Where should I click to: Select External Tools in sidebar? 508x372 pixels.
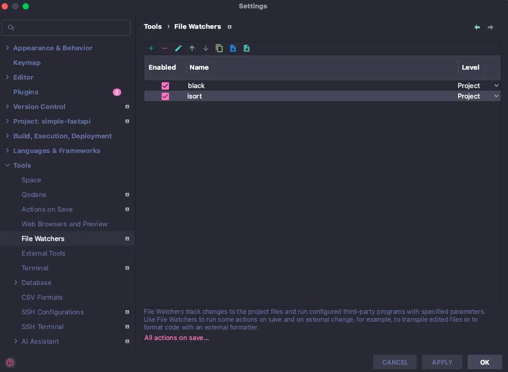point(44,253)
